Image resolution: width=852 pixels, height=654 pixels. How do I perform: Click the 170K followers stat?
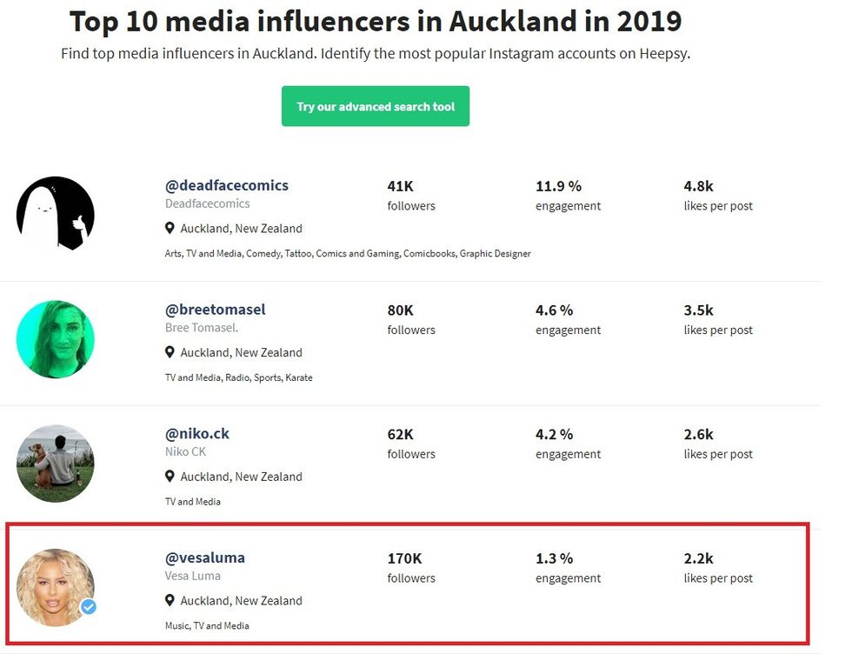[404, 557]
